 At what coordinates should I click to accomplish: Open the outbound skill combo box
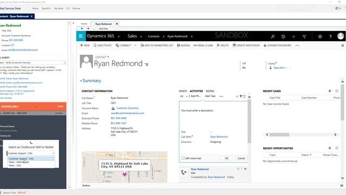click(31, 153)
